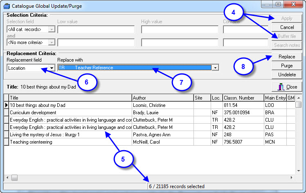
Task: Click the Author column header
Action: tap(162, 98)
